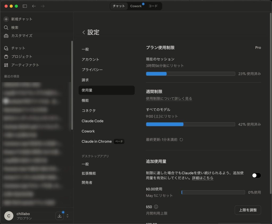272x224 pixels.
Task: Go back with the left arrow
Action: tap(34, 6)
